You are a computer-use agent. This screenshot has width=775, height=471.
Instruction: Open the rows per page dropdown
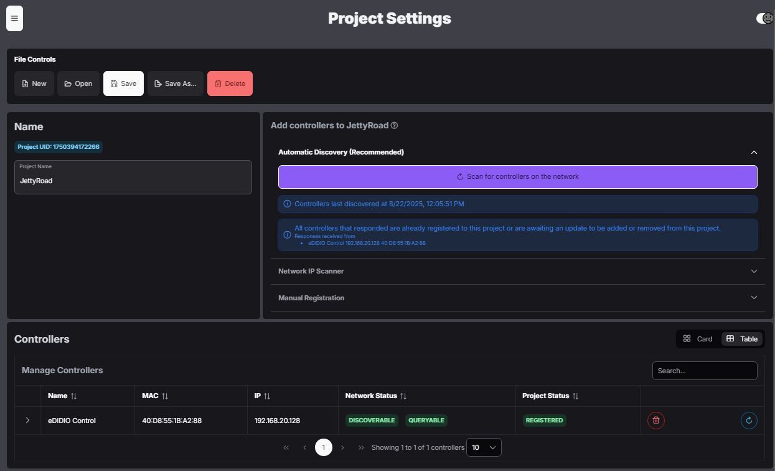point(484,447)
